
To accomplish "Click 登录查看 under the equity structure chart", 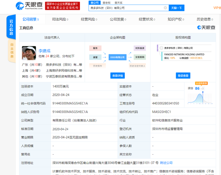I will pyautogui.click(x=183, y=75).
